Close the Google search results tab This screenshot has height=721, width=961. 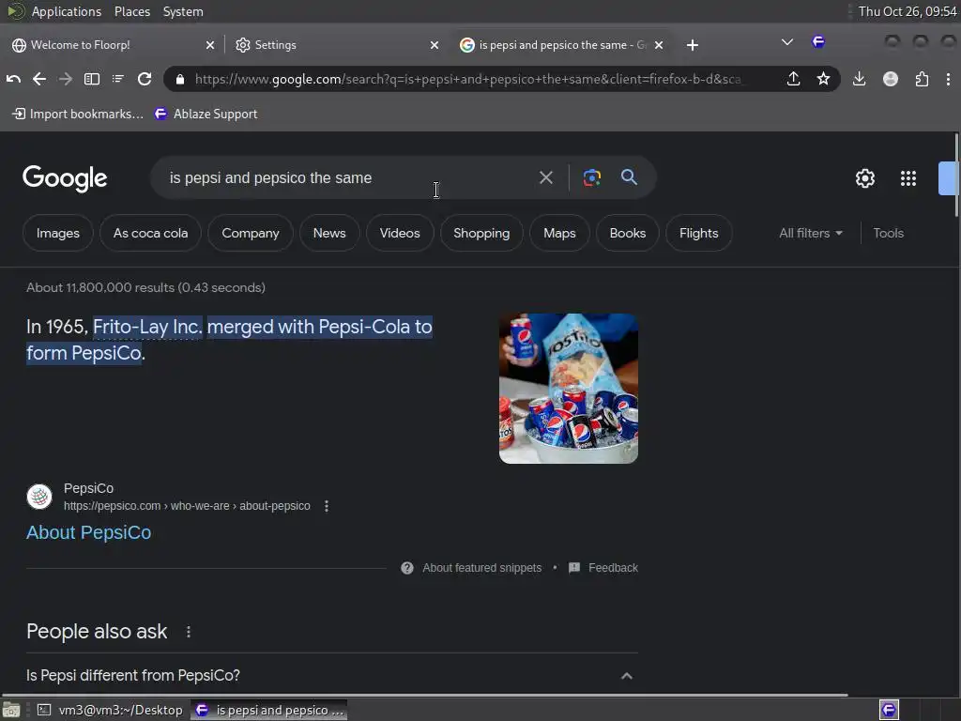point(659,45)
